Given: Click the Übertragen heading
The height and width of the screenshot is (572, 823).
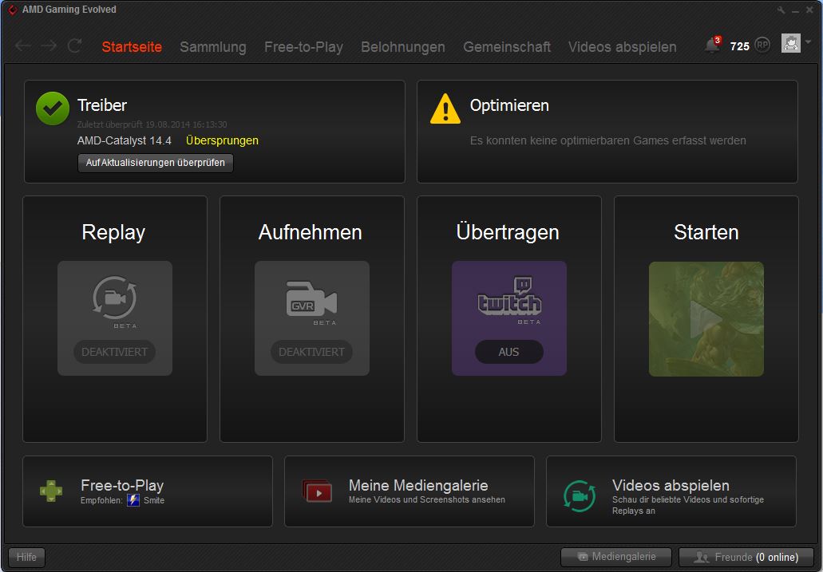Looking at the screenshot, I should click(508, 231).
